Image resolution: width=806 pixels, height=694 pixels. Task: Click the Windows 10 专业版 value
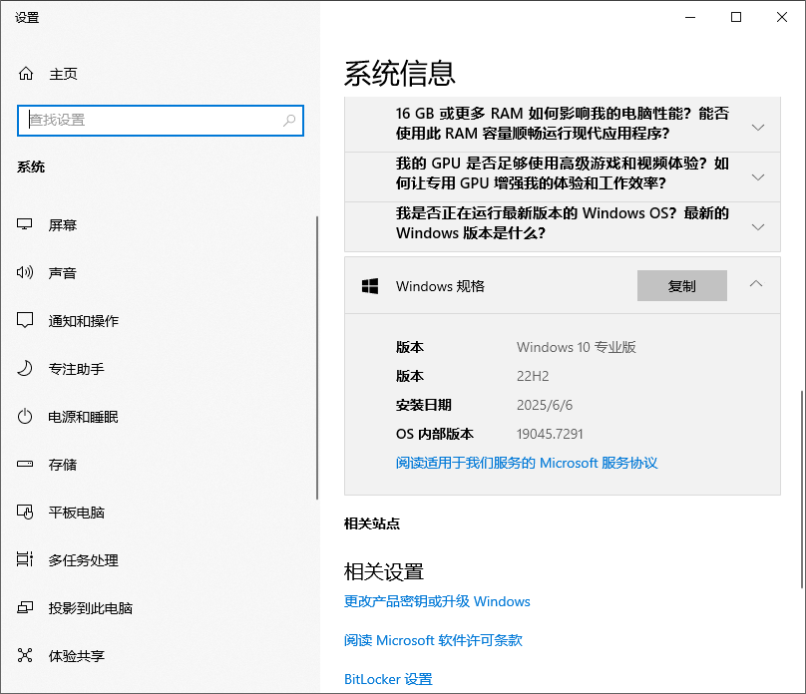point(577,347)
